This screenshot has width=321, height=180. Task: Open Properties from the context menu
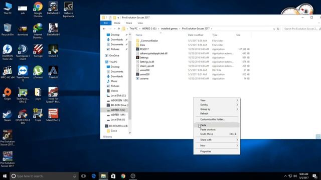pyautogui.click(x=217, y=151)
